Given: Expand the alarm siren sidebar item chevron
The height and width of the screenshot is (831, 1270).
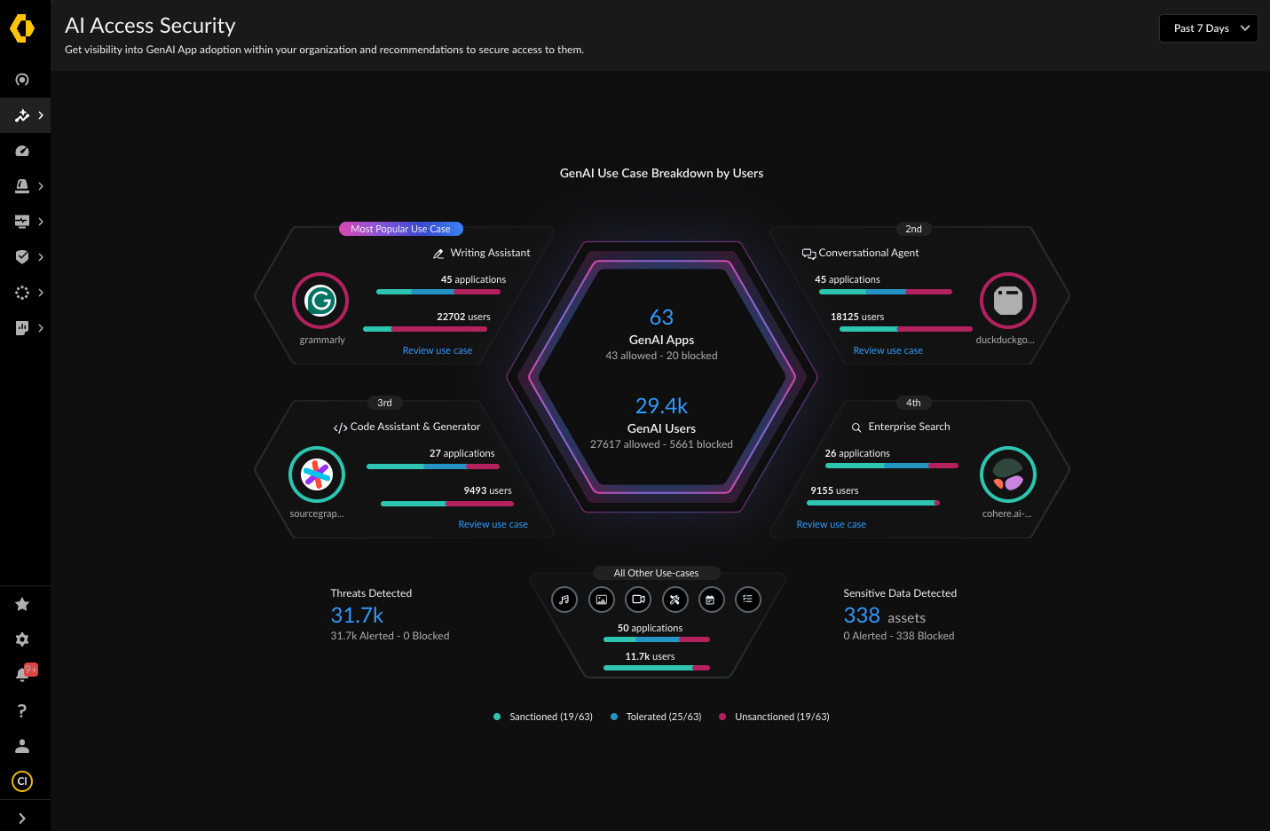Looking at the screenshot, I should coord(41,186).
